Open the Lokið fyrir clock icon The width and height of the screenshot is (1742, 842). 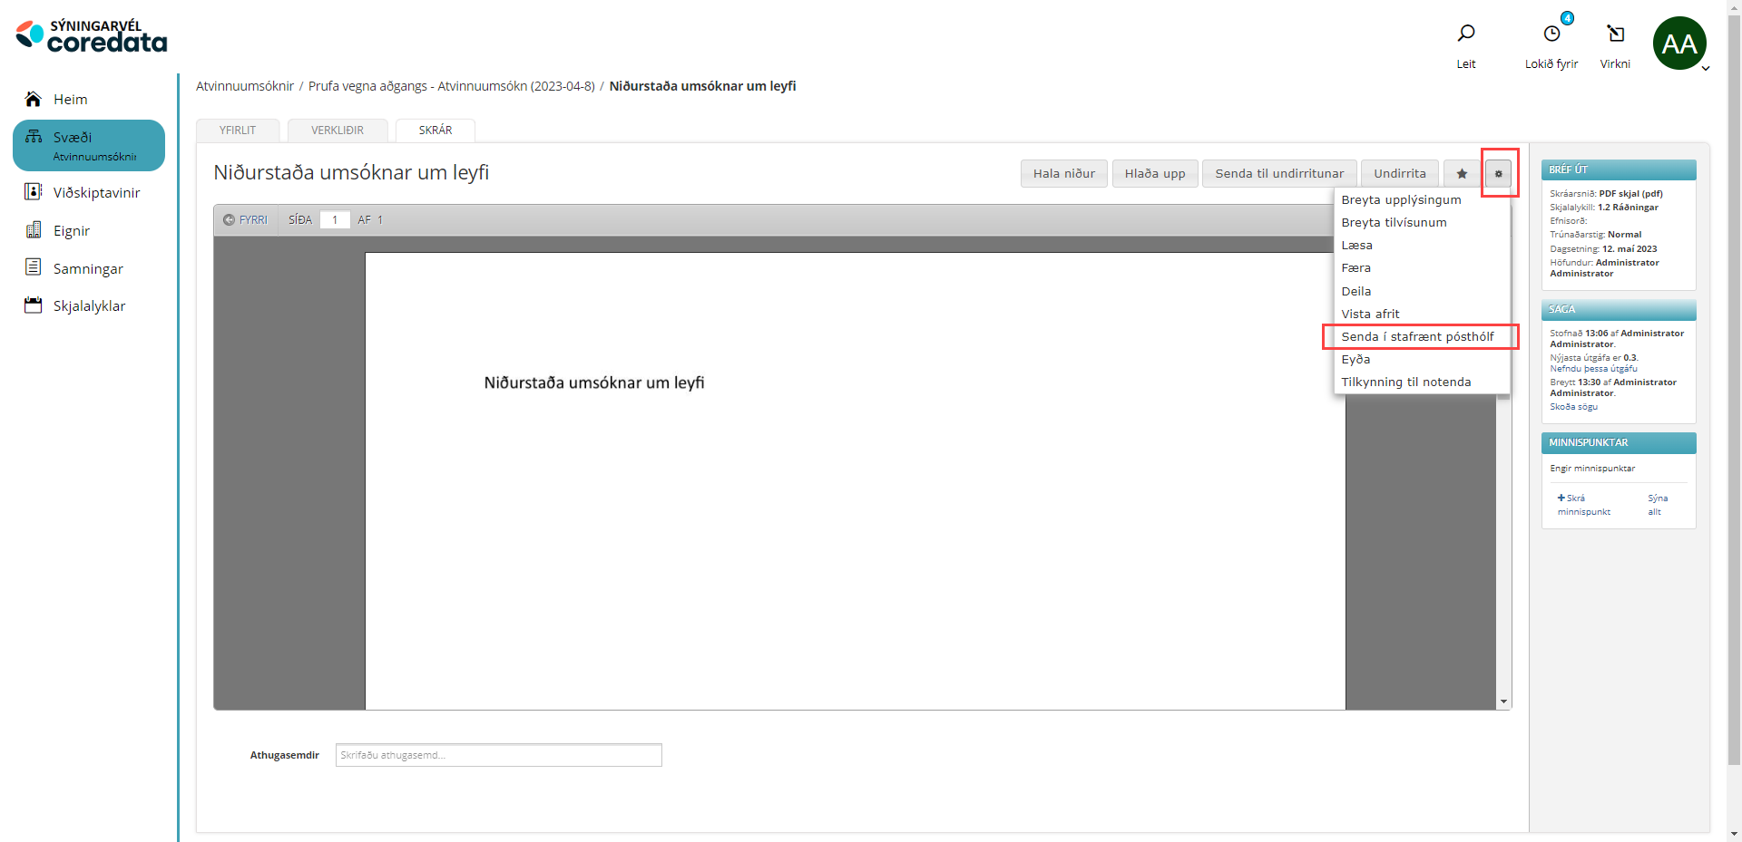[1551, 34]
